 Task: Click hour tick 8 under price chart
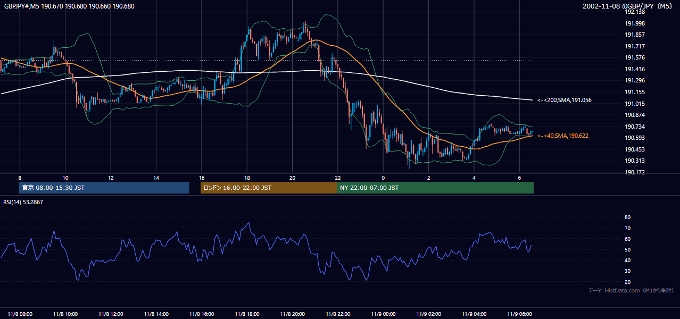[x=20, y=178]
